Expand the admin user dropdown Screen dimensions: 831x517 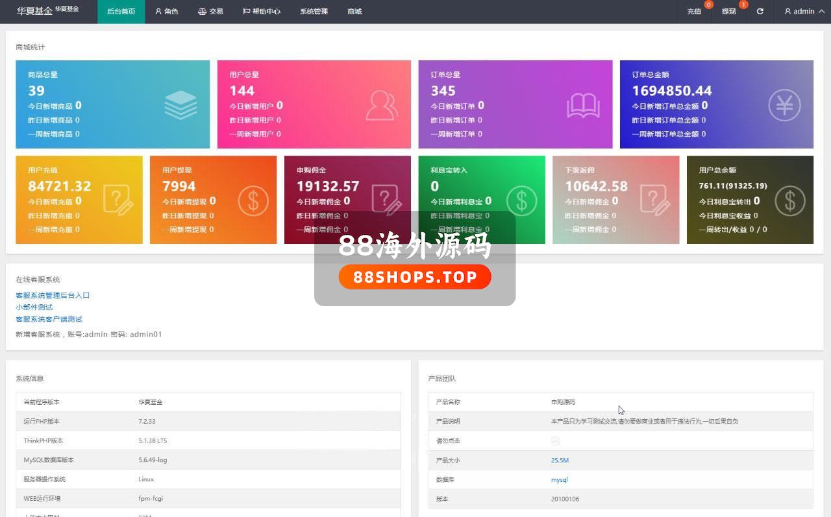804,11
